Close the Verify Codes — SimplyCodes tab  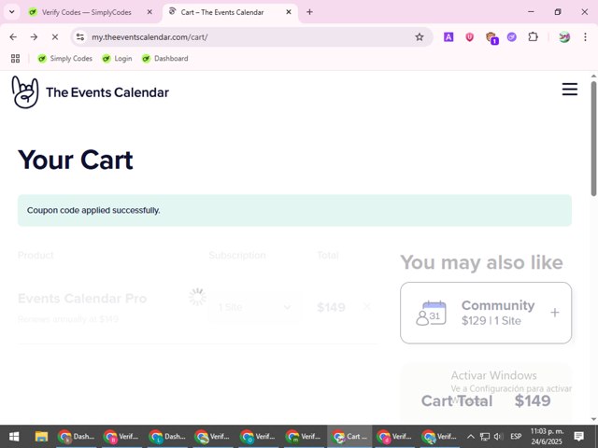coord(149,12)
